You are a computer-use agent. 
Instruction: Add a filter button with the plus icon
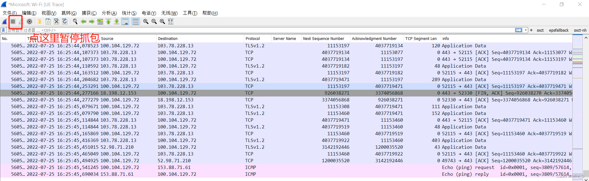(x=531, y=30)
